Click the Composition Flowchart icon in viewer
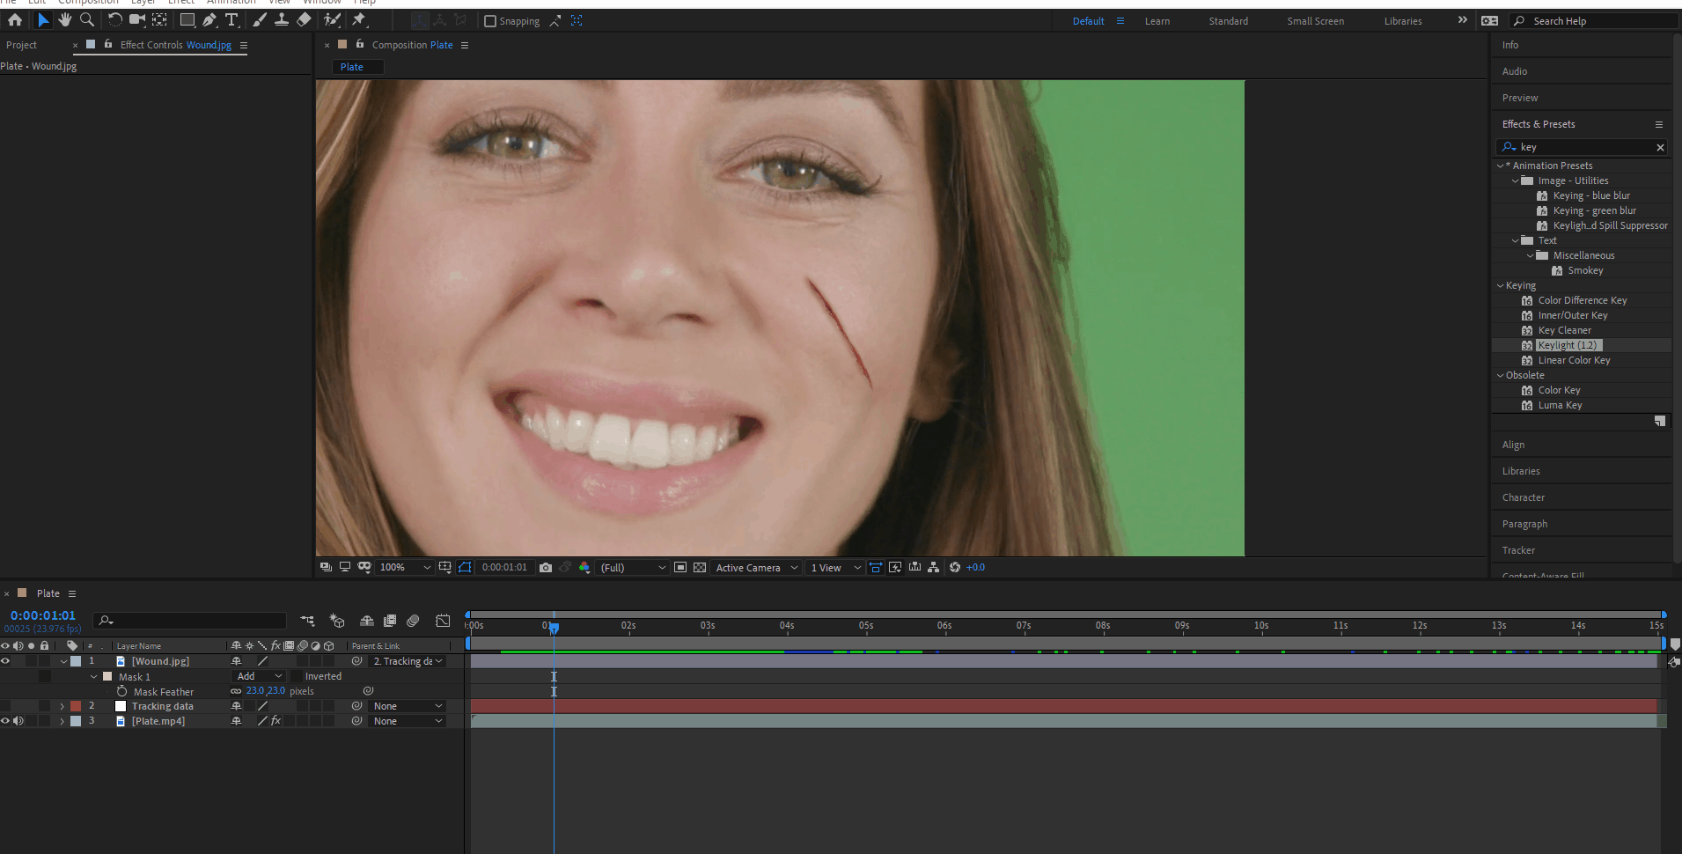This screenshot has width=1682, height=854. coord(933,568)
